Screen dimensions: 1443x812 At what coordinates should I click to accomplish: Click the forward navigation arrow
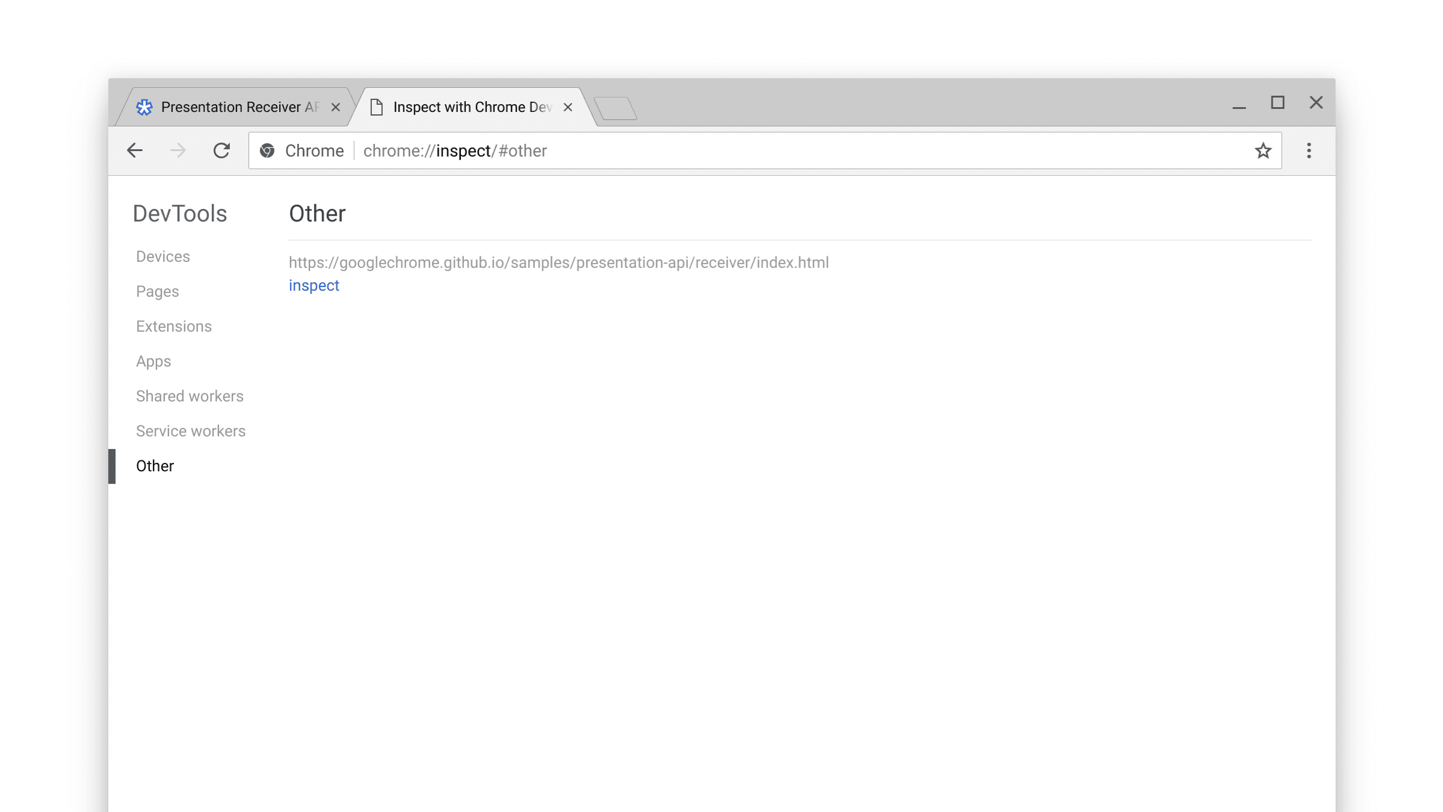click(x=178, y=150)
